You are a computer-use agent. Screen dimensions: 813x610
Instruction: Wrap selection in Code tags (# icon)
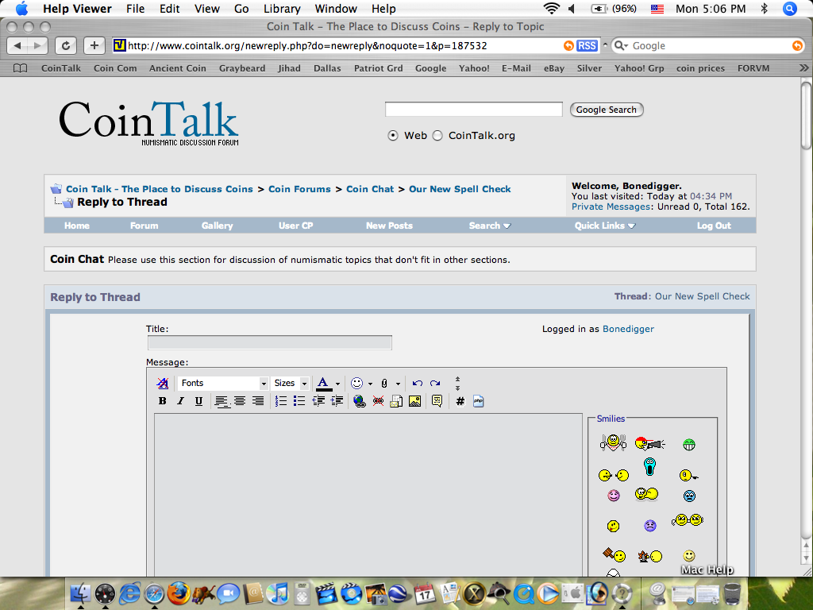point(460,401)
